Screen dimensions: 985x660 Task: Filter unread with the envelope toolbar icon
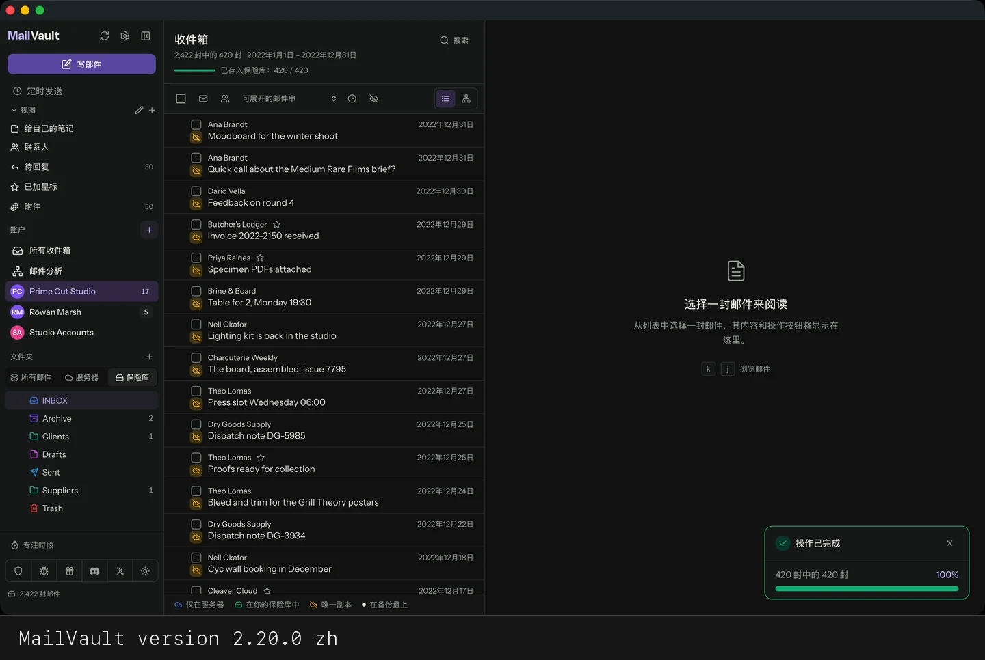(203, 98)
